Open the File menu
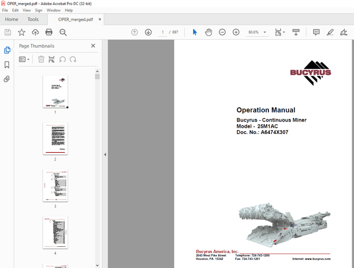Screen dimensions: 354x268 pos(5,10)
